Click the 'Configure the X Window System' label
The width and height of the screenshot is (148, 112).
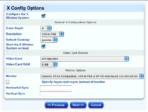[18, 16]
